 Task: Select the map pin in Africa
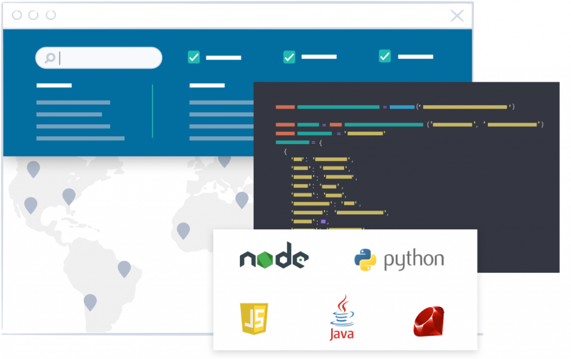click(x=183, y=230)
